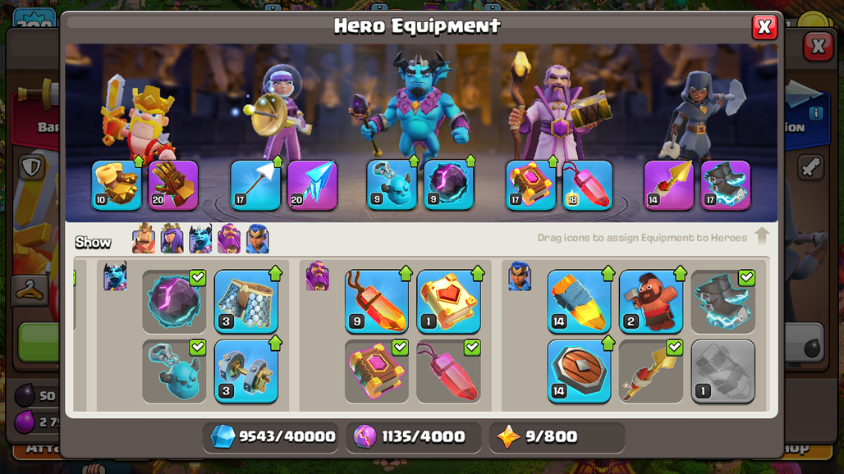Select Archer Queen's level 17 Giant Arrow
The height and width of the screenshot is (474, 844).
pyautogui.click(x=255, y=185)
